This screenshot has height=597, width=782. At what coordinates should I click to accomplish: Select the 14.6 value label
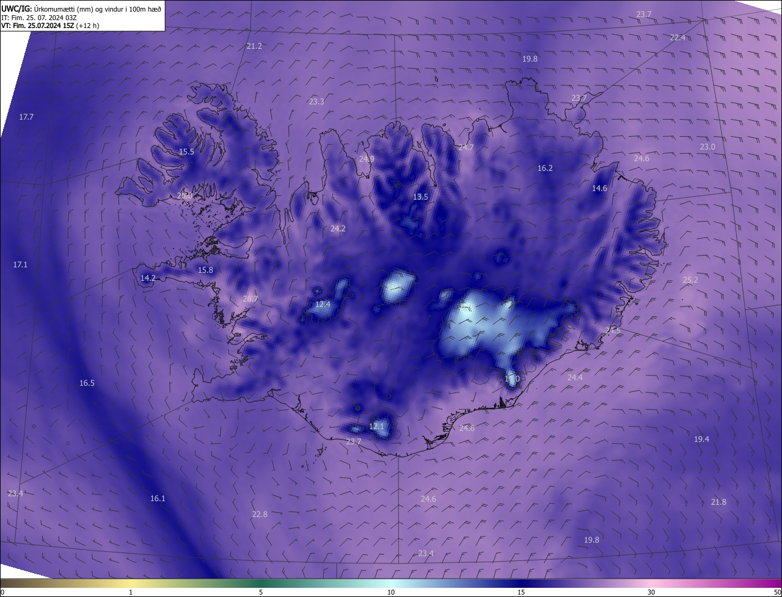pos(599,188)
